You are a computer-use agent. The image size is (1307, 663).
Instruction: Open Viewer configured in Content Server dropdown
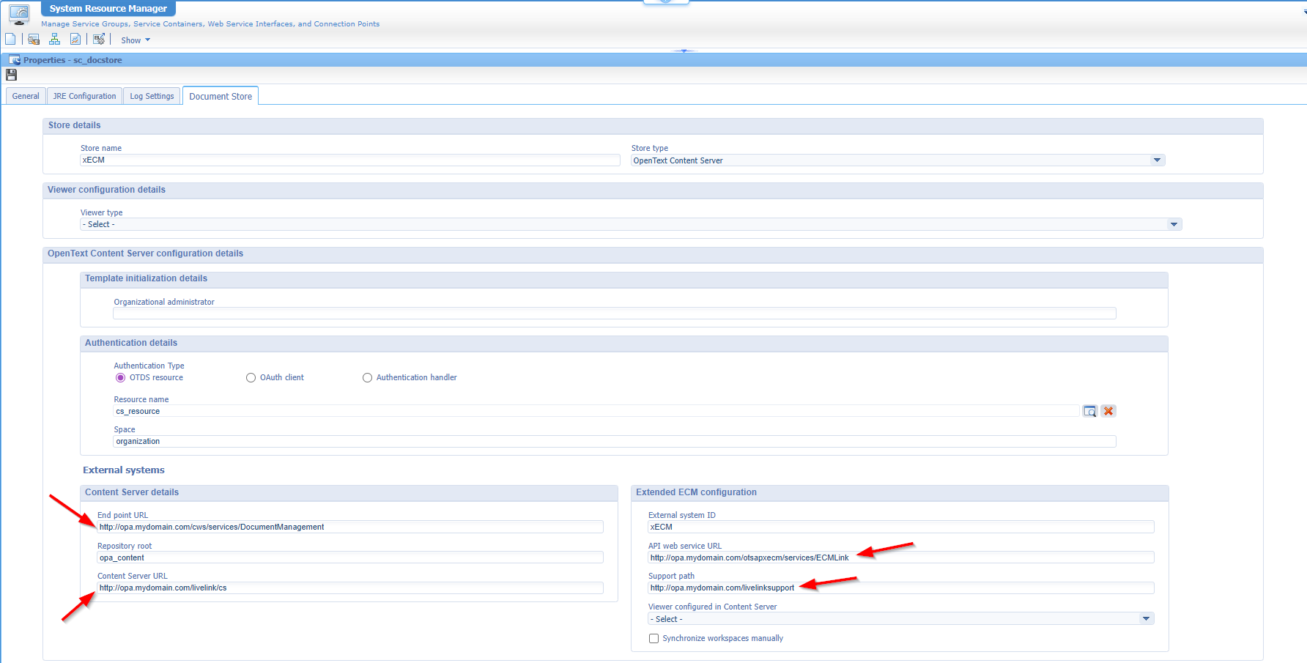coord(1146,619)
